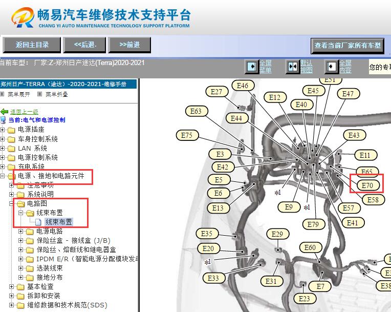Click 菜单展开 to expand all menus
This screenshot has height=312, width=391.
click(x=19, y=94)
